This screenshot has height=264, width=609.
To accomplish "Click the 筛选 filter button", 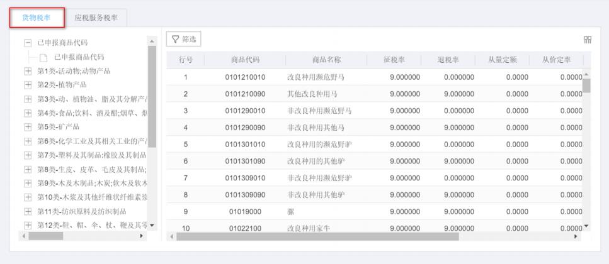I will click(x=183, y=40).
